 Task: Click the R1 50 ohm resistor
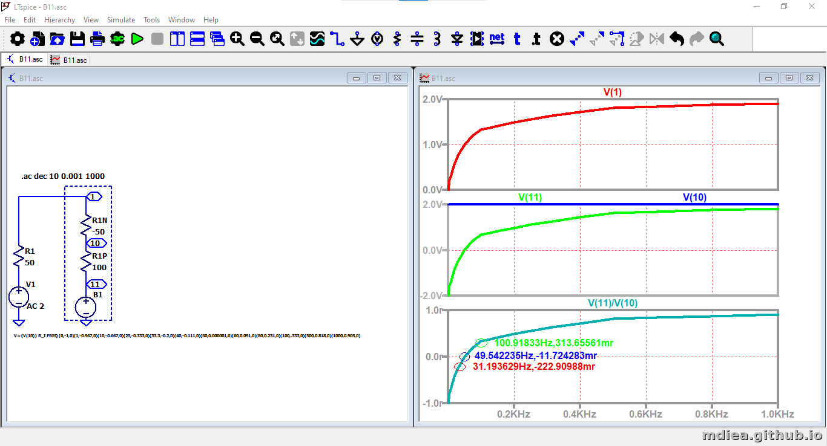click(19, 257)
